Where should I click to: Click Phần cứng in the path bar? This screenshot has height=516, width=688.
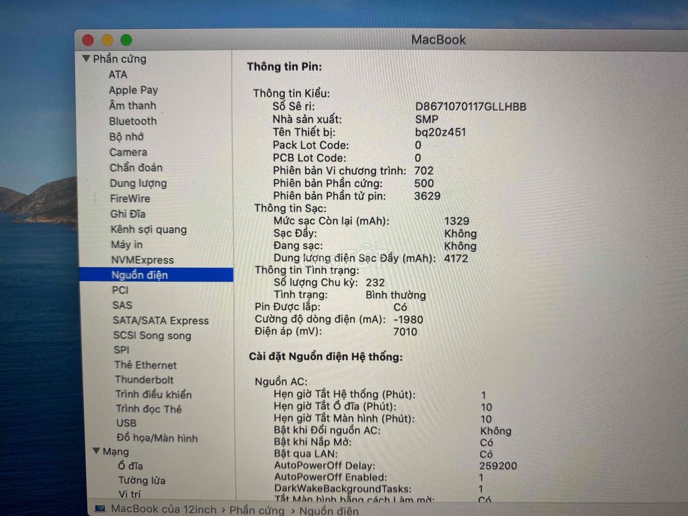tap(257, 510)
